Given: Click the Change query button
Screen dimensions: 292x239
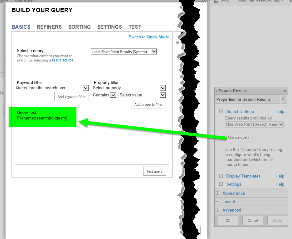Looking at the screenshot, I should 238,137.
